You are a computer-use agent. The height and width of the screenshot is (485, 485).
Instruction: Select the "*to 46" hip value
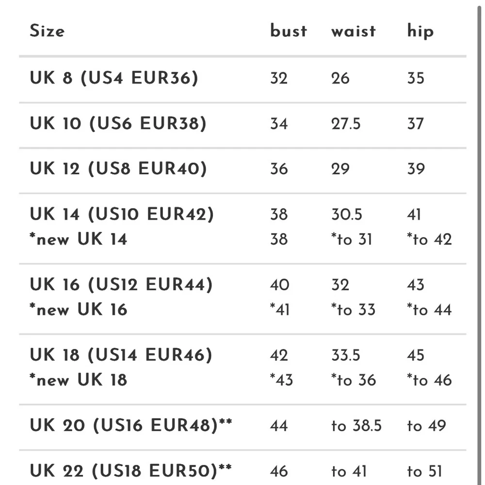(x=429, y=380)
